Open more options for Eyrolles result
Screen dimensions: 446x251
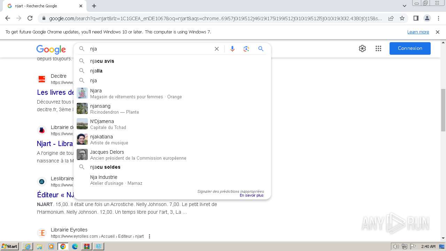pos(149,236)
